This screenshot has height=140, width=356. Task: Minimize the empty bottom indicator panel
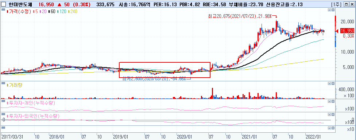330,128
